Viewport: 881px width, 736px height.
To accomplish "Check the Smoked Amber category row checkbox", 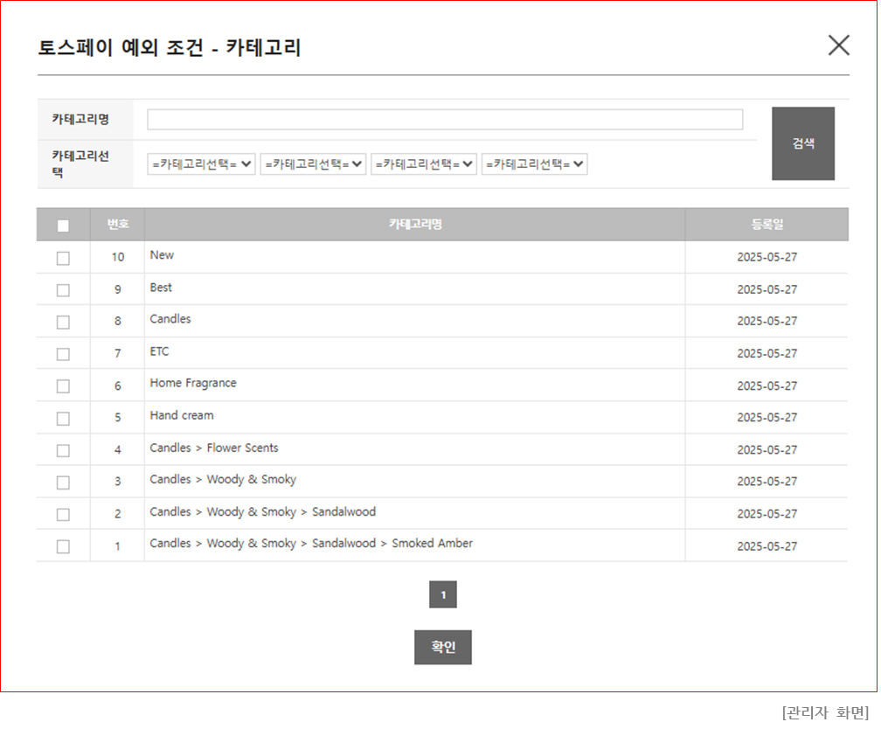I will [x=63, y=546].
